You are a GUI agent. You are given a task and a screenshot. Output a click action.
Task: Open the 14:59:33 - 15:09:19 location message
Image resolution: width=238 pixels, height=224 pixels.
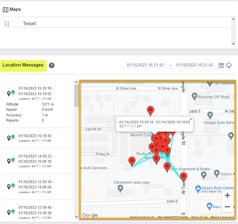37,161
